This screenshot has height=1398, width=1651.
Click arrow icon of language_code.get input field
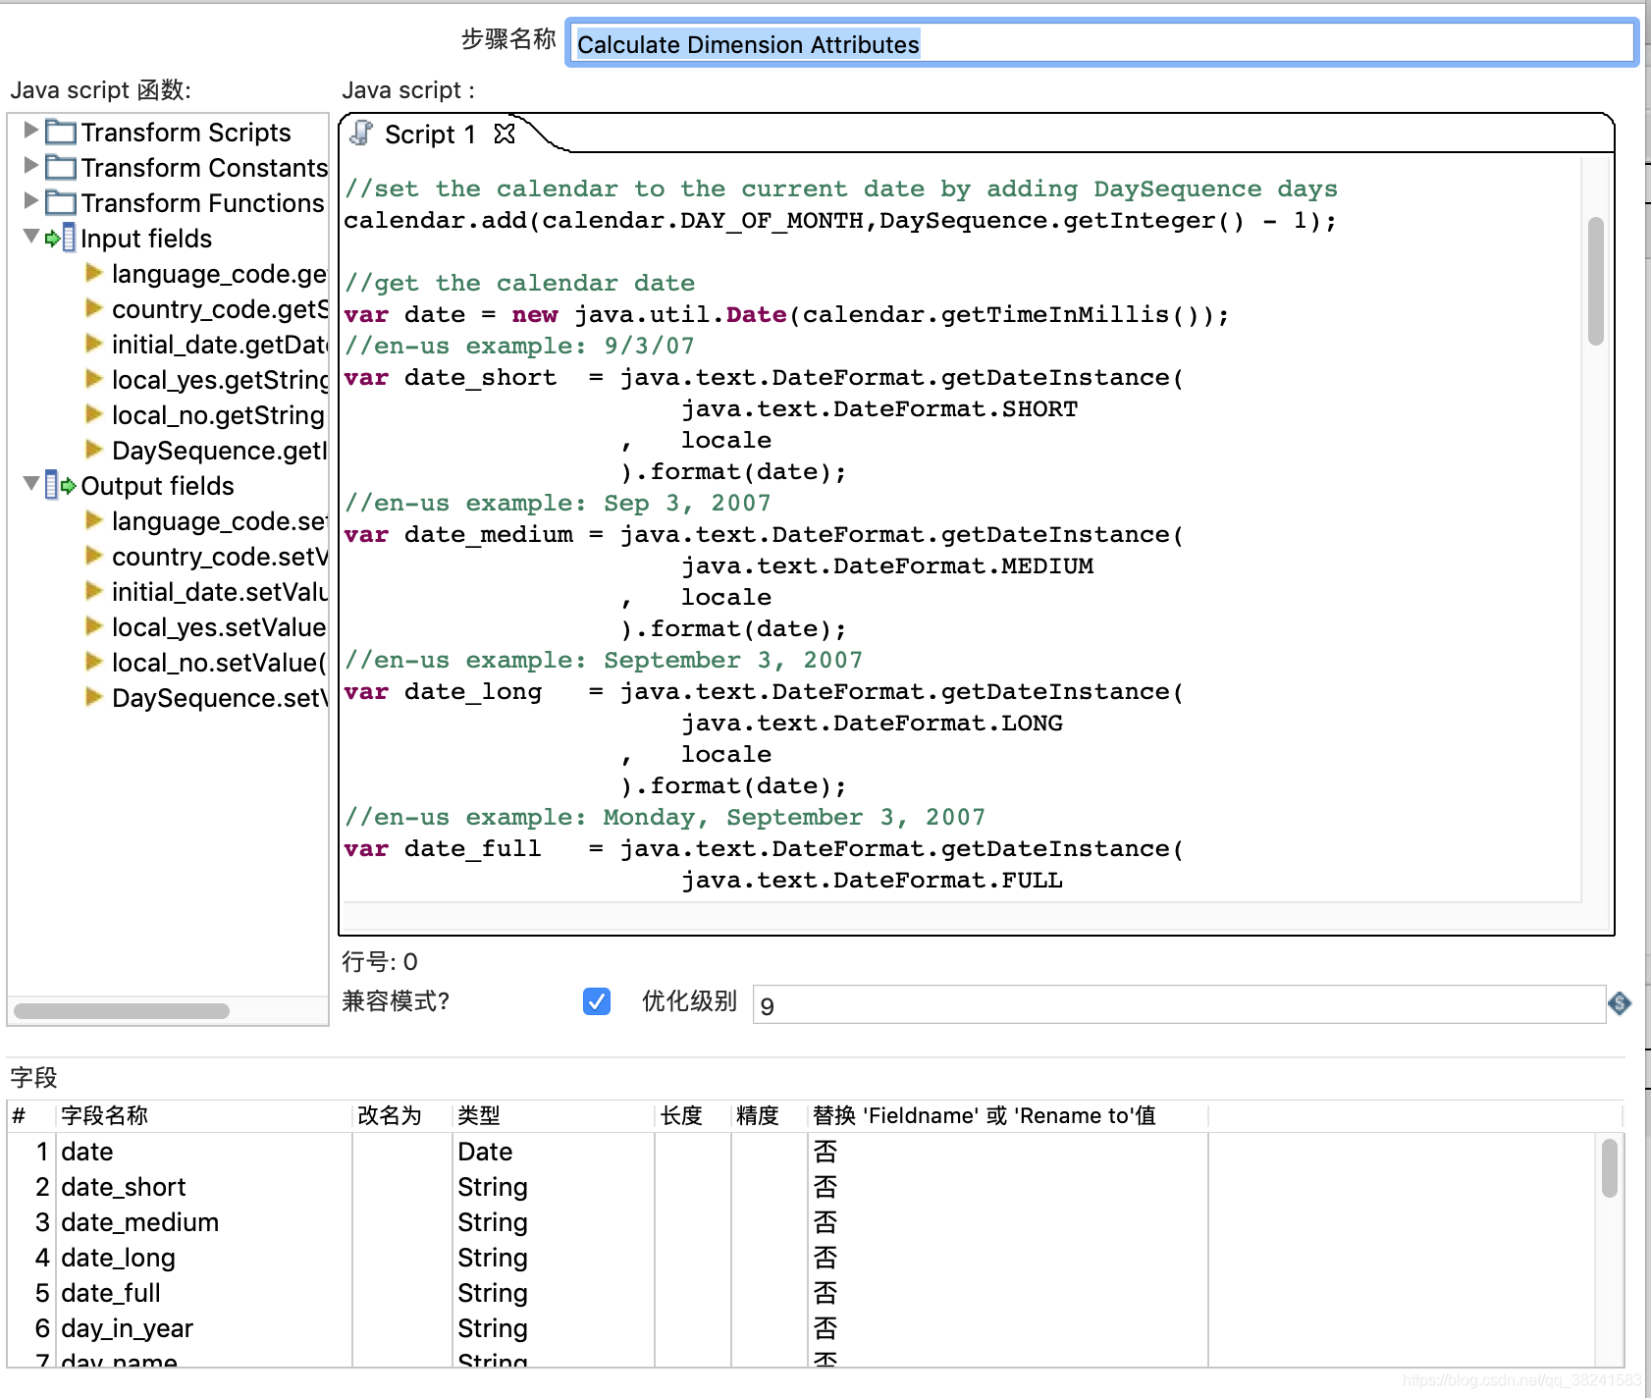(x=94, y=272)
